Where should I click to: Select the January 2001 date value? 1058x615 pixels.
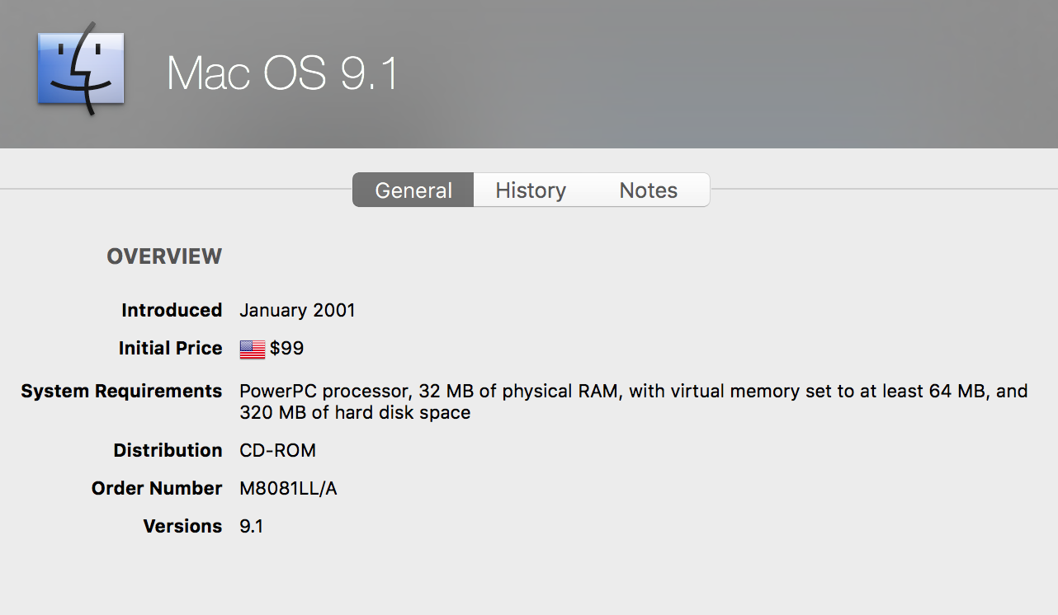coord(297,311)
